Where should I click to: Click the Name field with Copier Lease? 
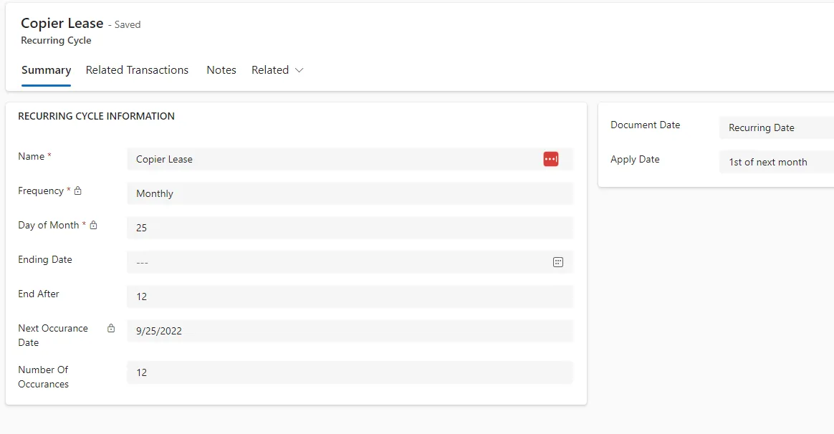coord(350,159)
